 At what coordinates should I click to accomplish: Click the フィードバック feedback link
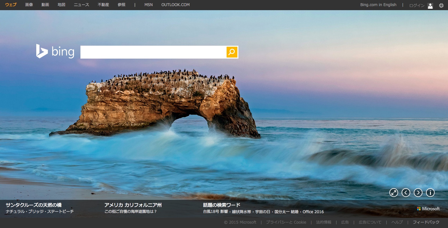pos(426,222)
